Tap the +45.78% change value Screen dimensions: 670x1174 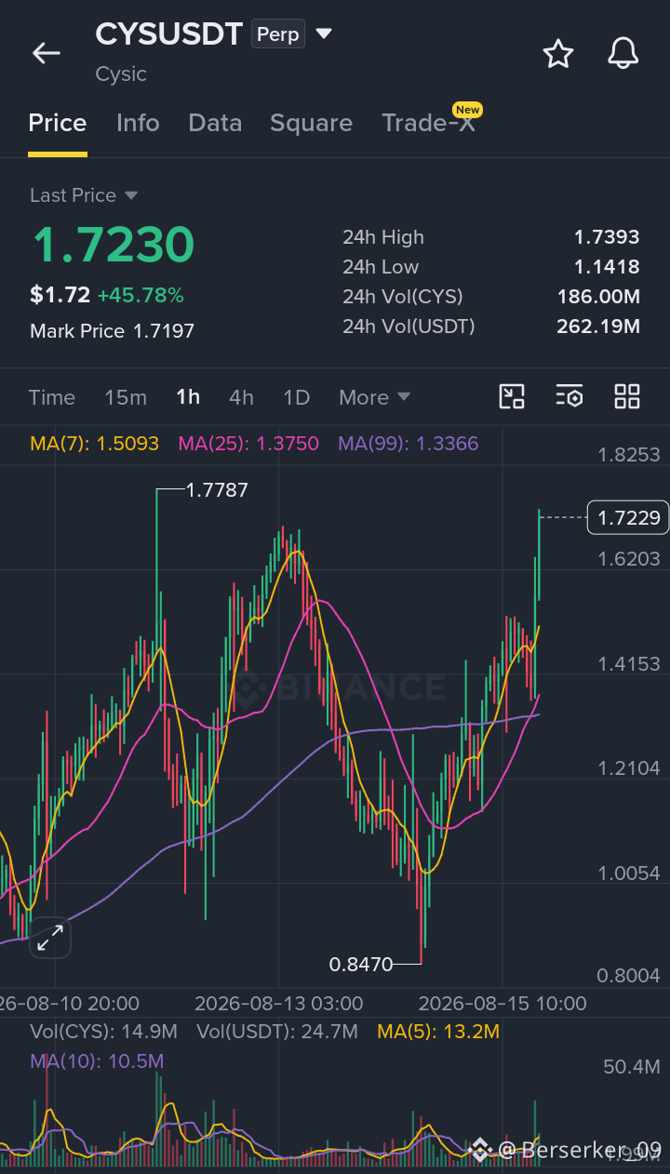141,296
